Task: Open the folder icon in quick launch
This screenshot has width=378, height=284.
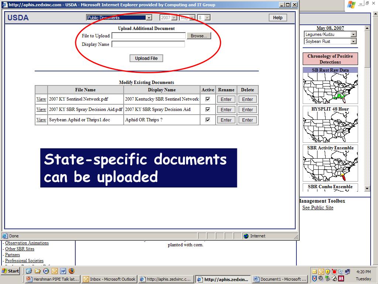Action: 37,271
